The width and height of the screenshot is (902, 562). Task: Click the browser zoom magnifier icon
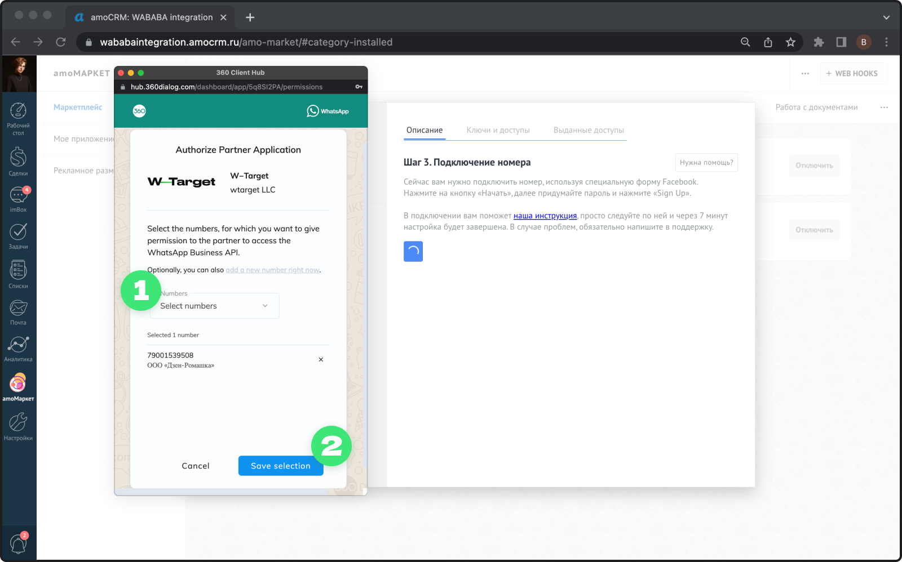click(x=745, y=42)
